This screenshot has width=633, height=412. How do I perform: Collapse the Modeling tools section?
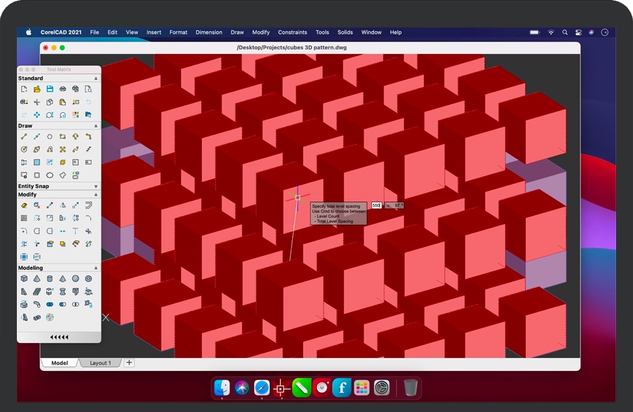click(x=95, y=268)
